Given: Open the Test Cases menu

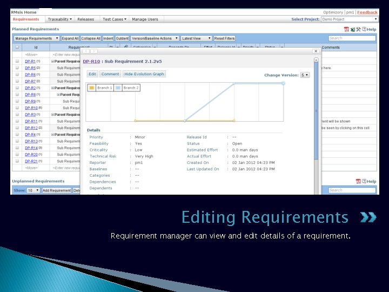Looking at the screenshot, I should pos(115,19).
